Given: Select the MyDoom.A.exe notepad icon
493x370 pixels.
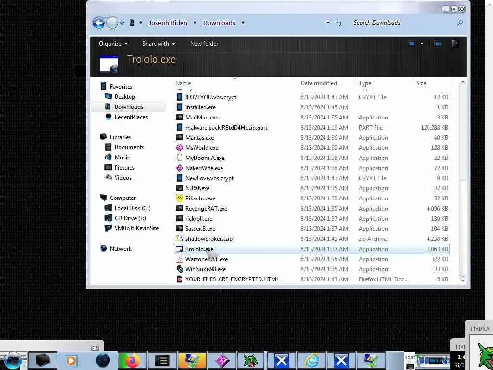Looking at the screenshot, I should [179, 158].
